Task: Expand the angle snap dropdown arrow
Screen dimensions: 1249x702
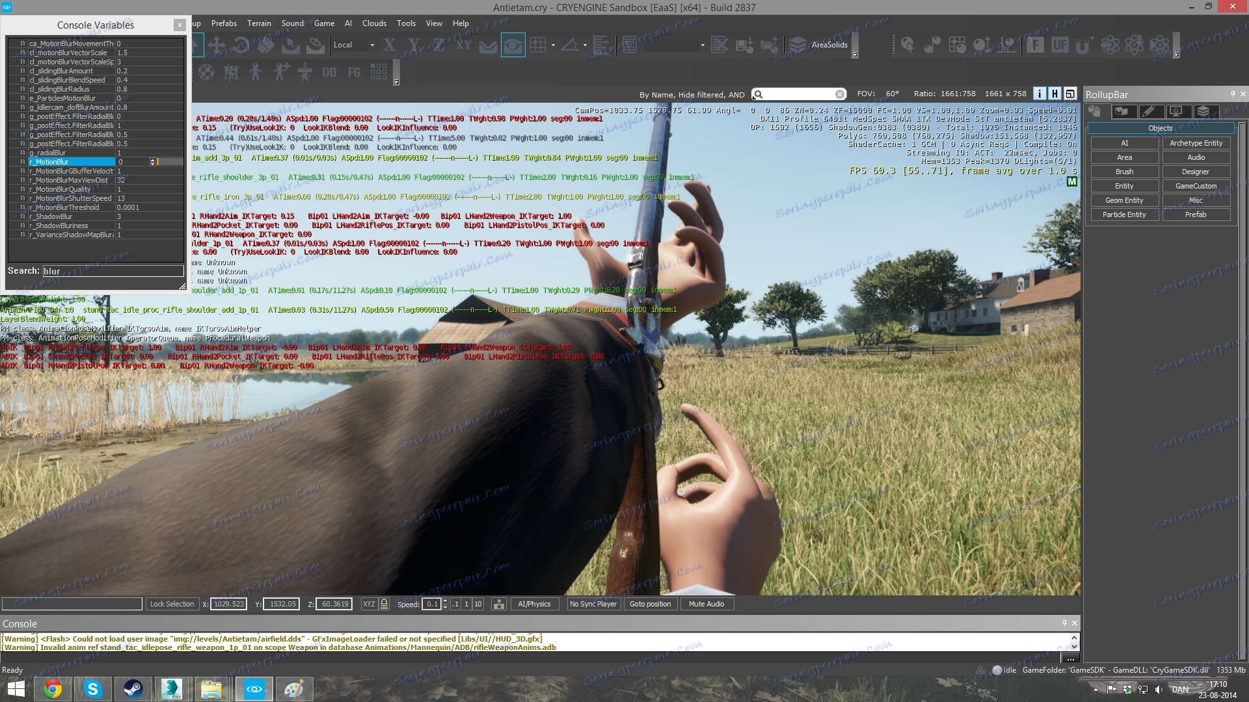Action: tap(585, 45)
